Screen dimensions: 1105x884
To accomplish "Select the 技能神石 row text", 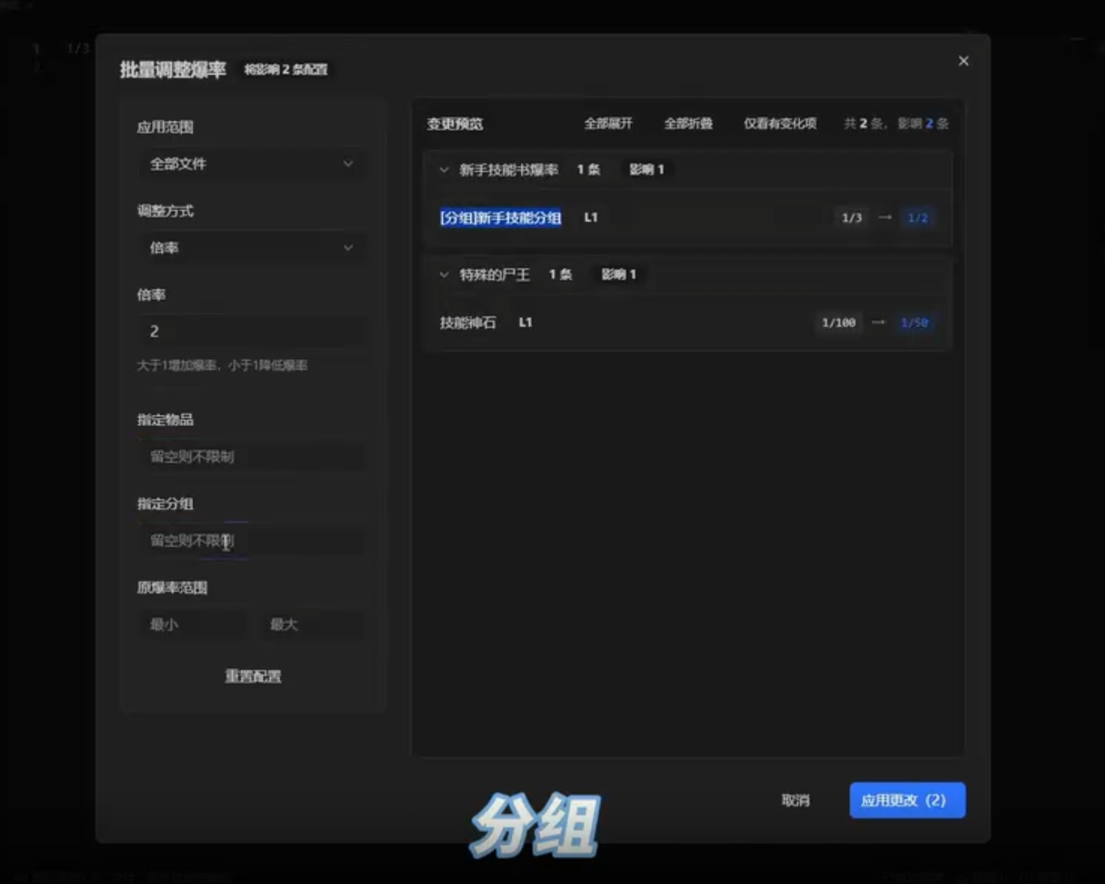I will tap(468, 322).
